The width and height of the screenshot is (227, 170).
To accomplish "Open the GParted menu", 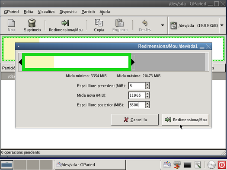I will point(11,12).
